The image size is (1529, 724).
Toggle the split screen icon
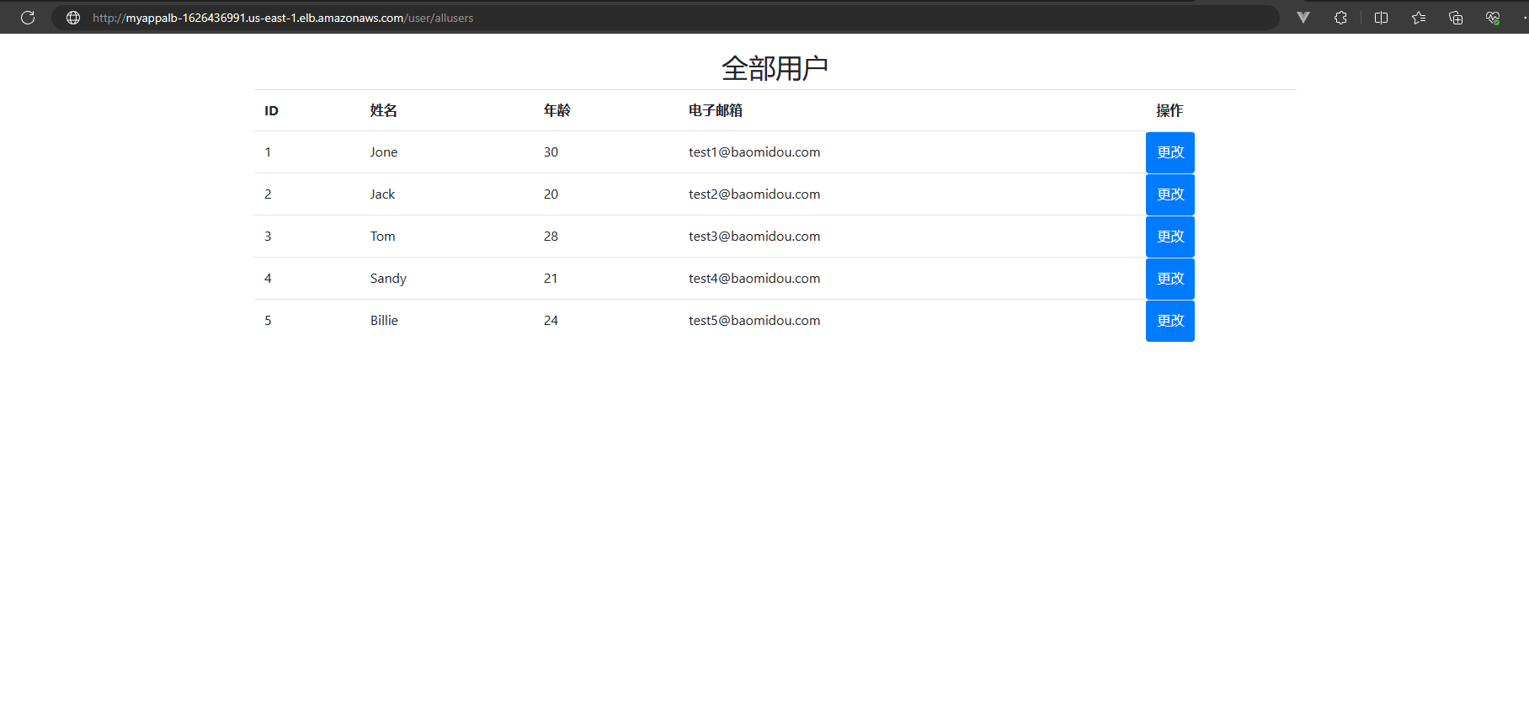[1381, 18]
